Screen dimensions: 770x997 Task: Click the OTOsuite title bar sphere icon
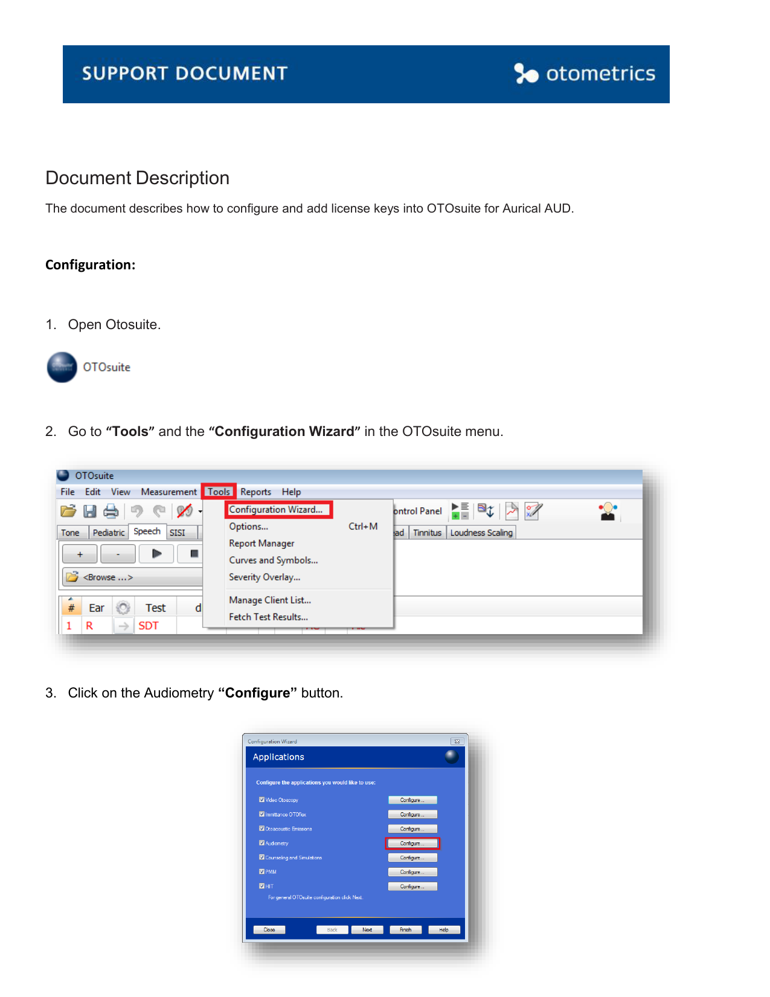click(63, 475)
